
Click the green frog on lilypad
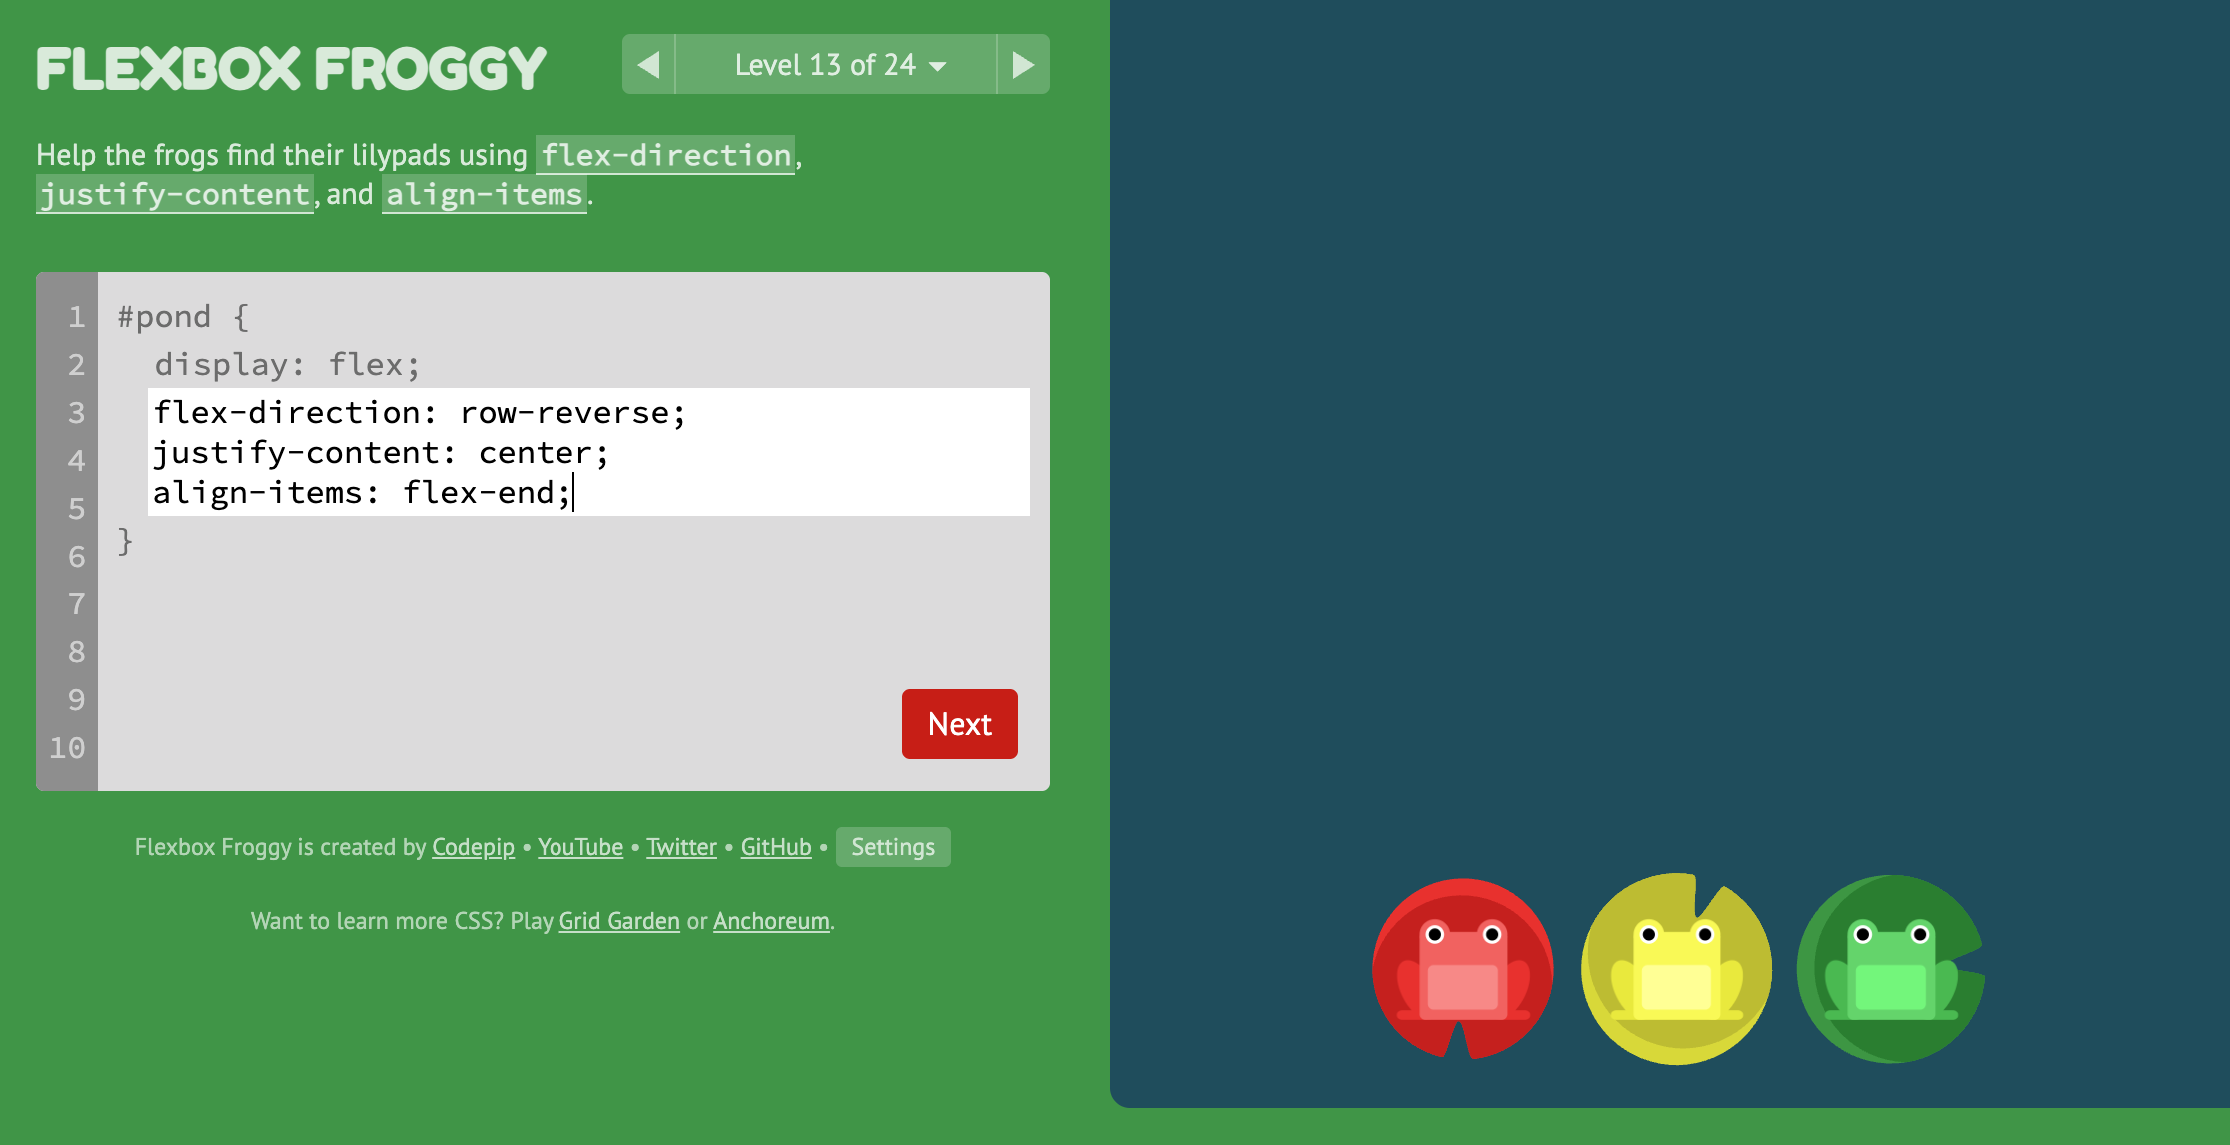pyautogui.click(x=1891, y=969)
